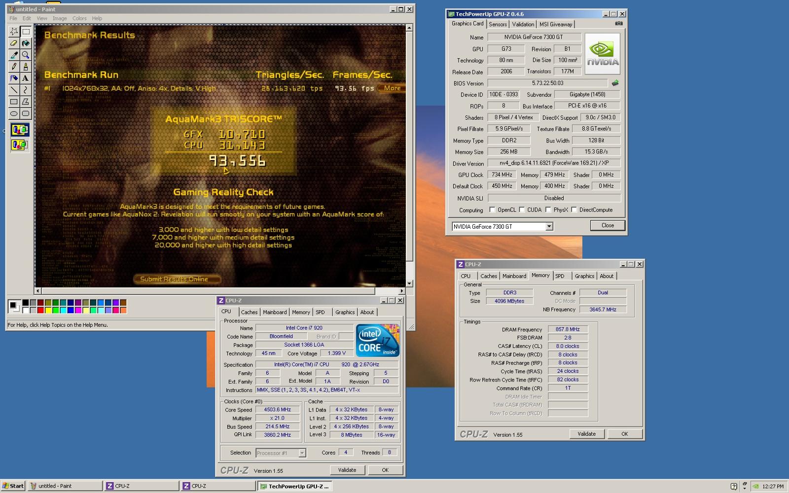Click the Core Speed value 4503.6 MHz
789x493 pixels.
[x=277, y=410]
